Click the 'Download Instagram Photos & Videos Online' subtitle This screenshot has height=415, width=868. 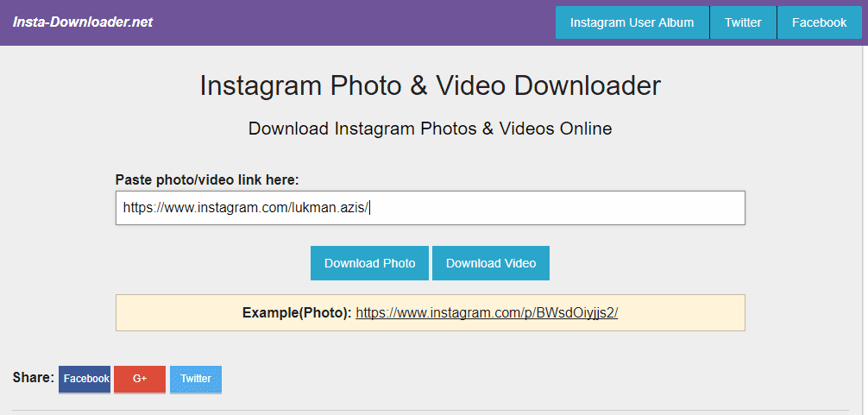click(431, 129)
